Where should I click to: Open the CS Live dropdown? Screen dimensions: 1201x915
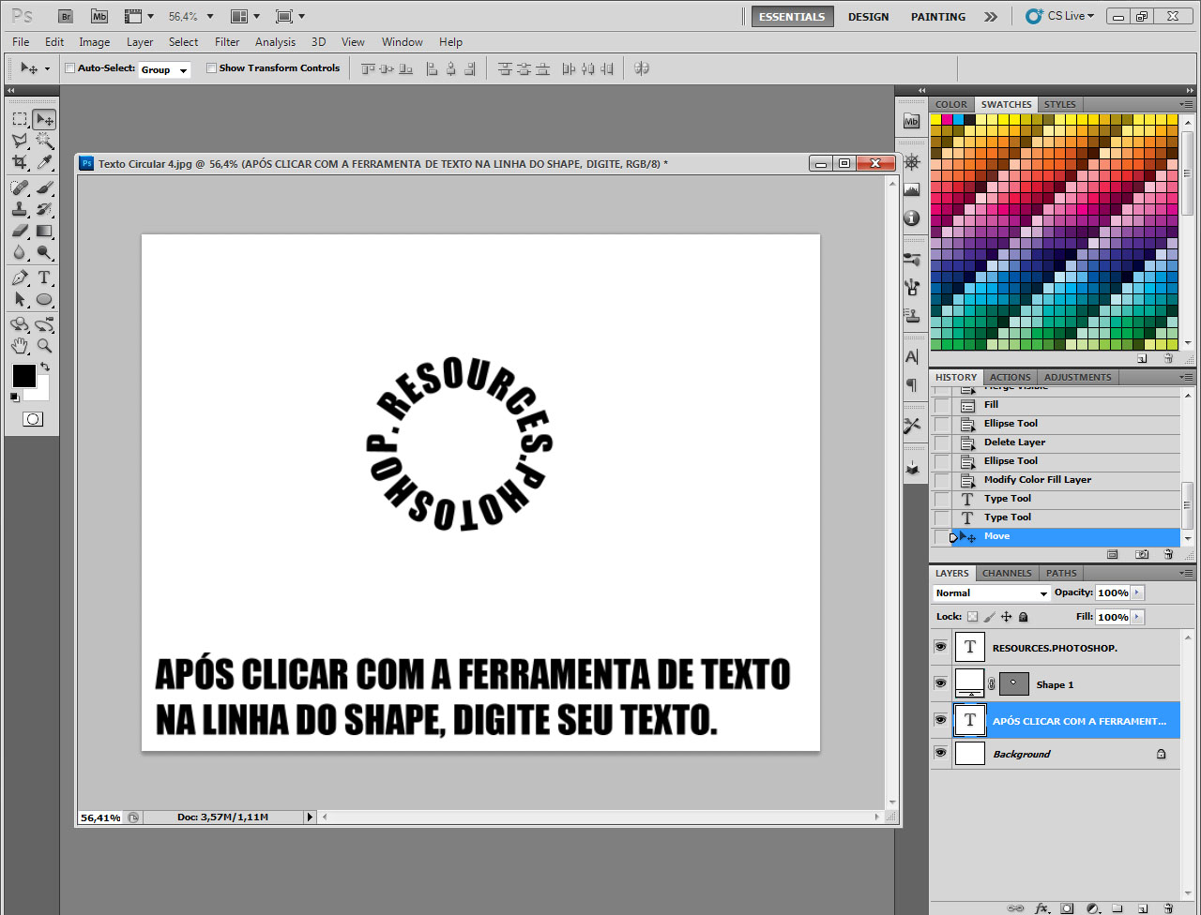click(1060, 16)
